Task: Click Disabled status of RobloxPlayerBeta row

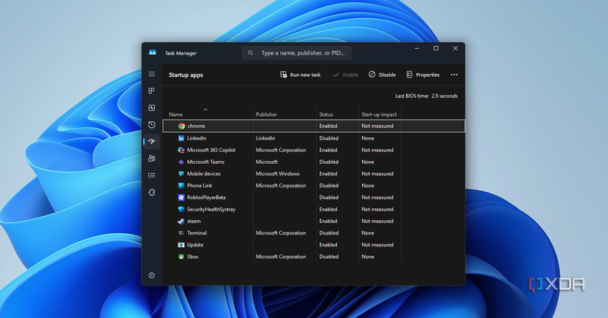Action: click(329, 197)
